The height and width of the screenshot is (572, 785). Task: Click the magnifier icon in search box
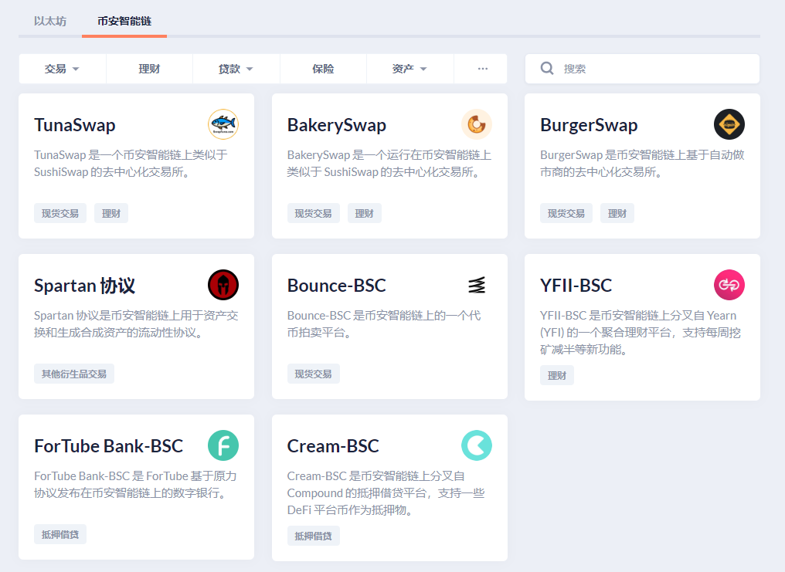pyautogui.click(x=547, y=69)
